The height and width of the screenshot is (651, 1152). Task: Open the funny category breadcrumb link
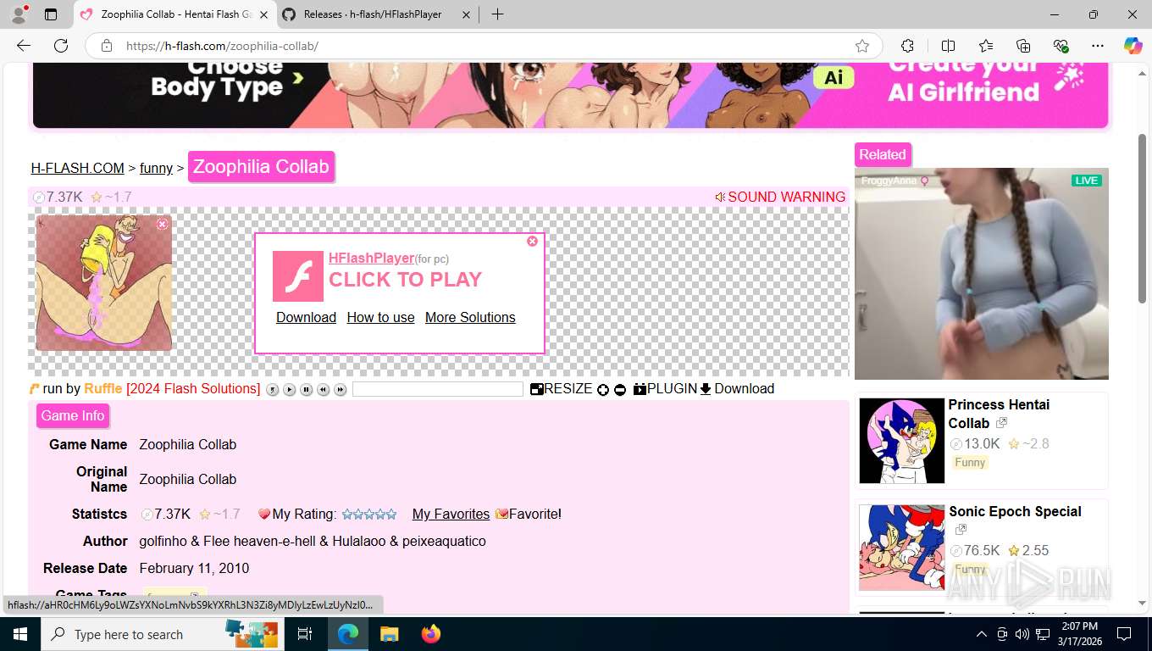(x=156, y=168)
